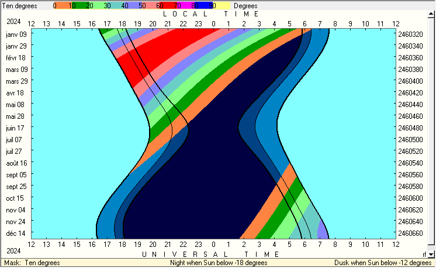This screenshot has width=436, height=268.
Task: Click the 'oct 15' date label
Action: point(15,198)
